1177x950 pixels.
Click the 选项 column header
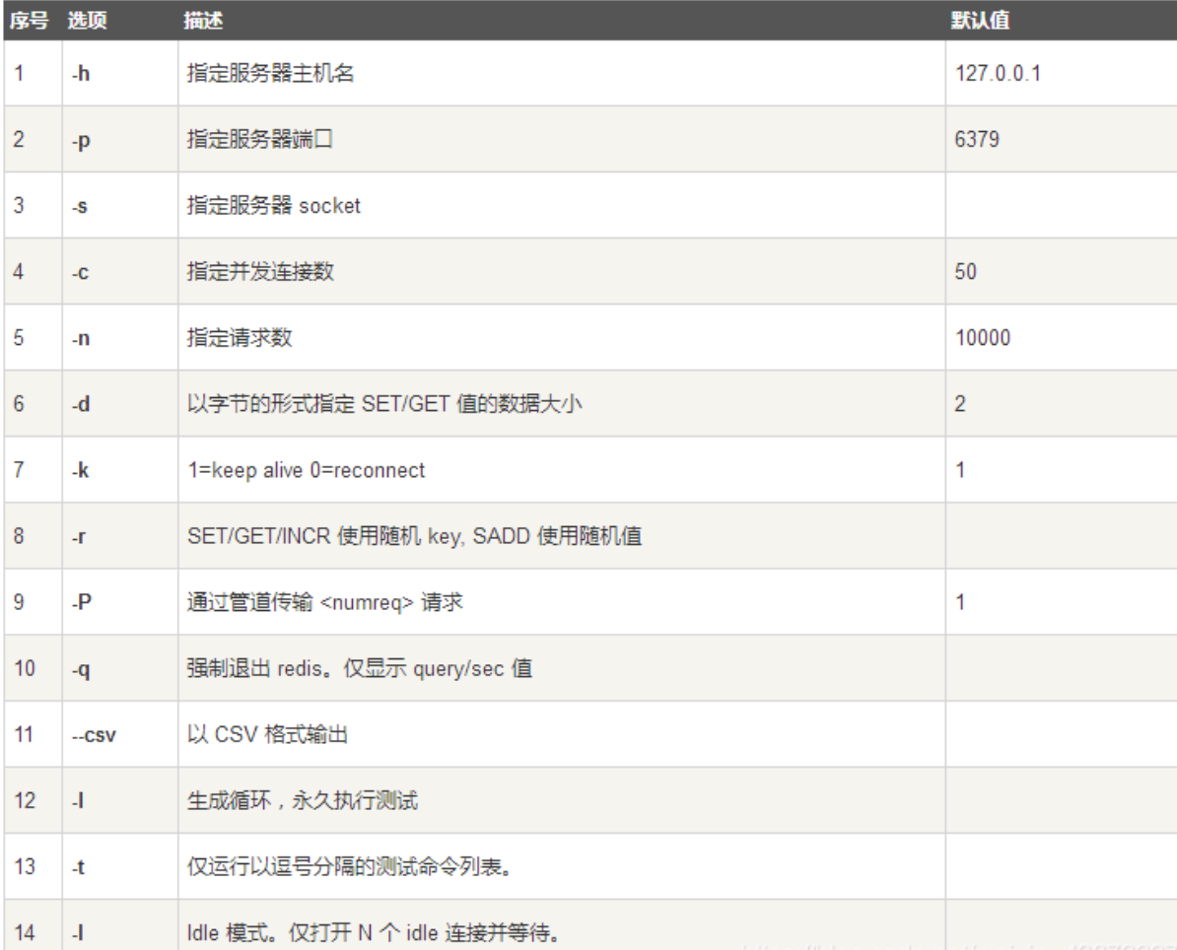[x=87, y=21]
